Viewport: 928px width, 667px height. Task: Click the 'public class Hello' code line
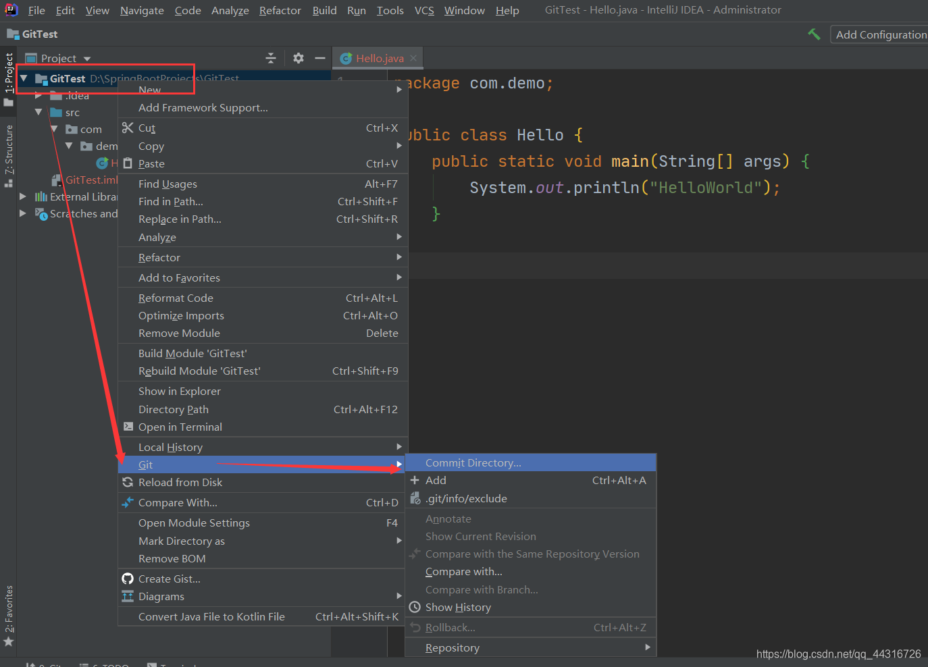pos(496,135)
